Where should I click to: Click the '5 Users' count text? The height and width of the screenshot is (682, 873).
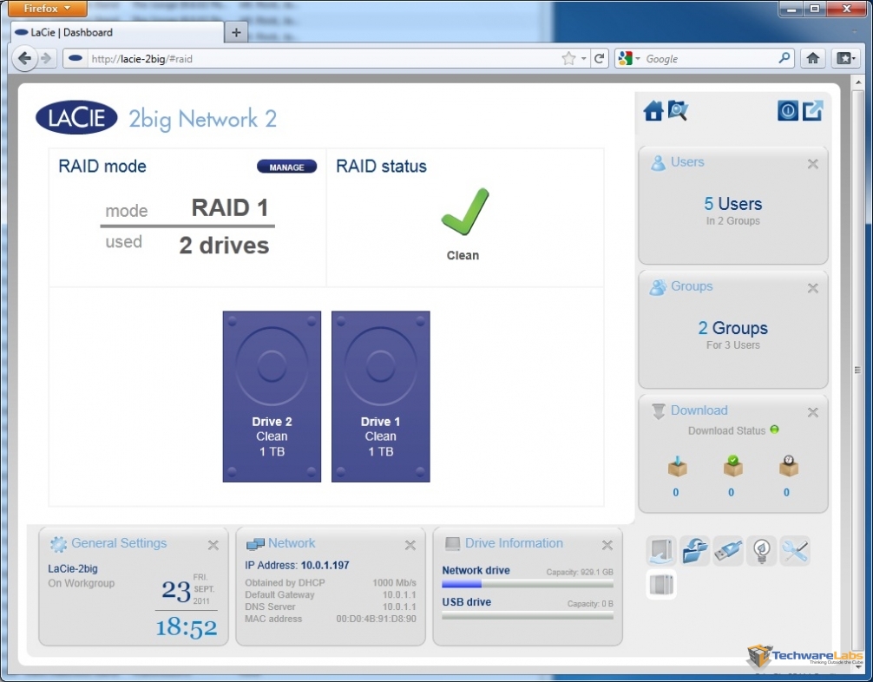(732, 204)
